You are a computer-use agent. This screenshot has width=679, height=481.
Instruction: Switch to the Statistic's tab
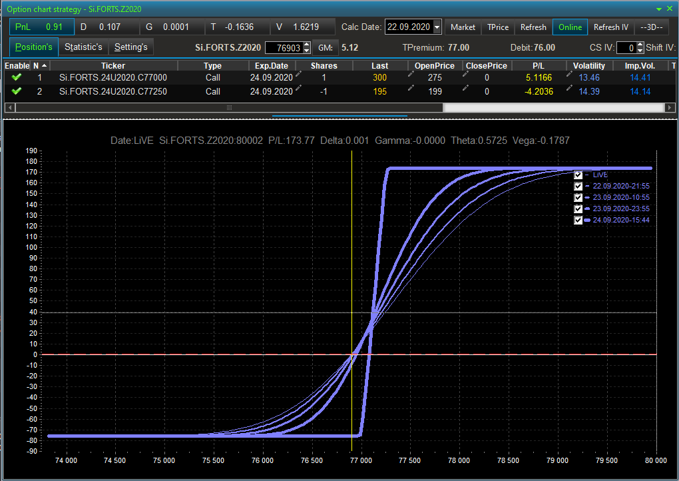84,47
